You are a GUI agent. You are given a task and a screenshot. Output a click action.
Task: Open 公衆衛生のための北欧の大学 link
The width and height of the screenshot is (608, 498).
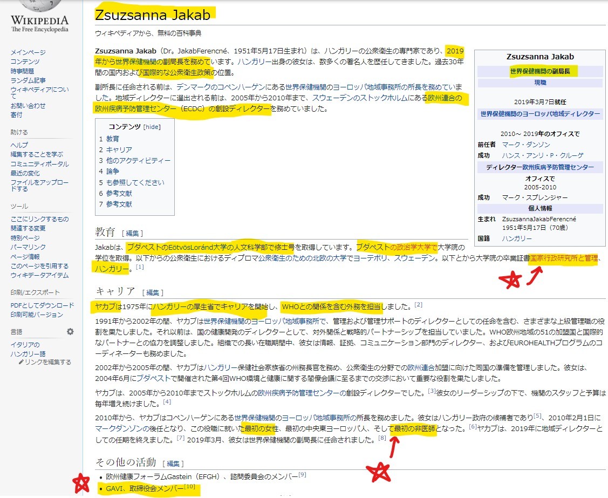pos(303,258)
